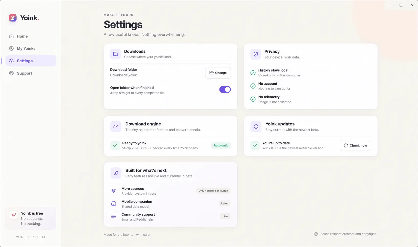Click the Download engine gauge icon
Image resolution: width=418 pixels, height=247 pixels.
point(116,126)
